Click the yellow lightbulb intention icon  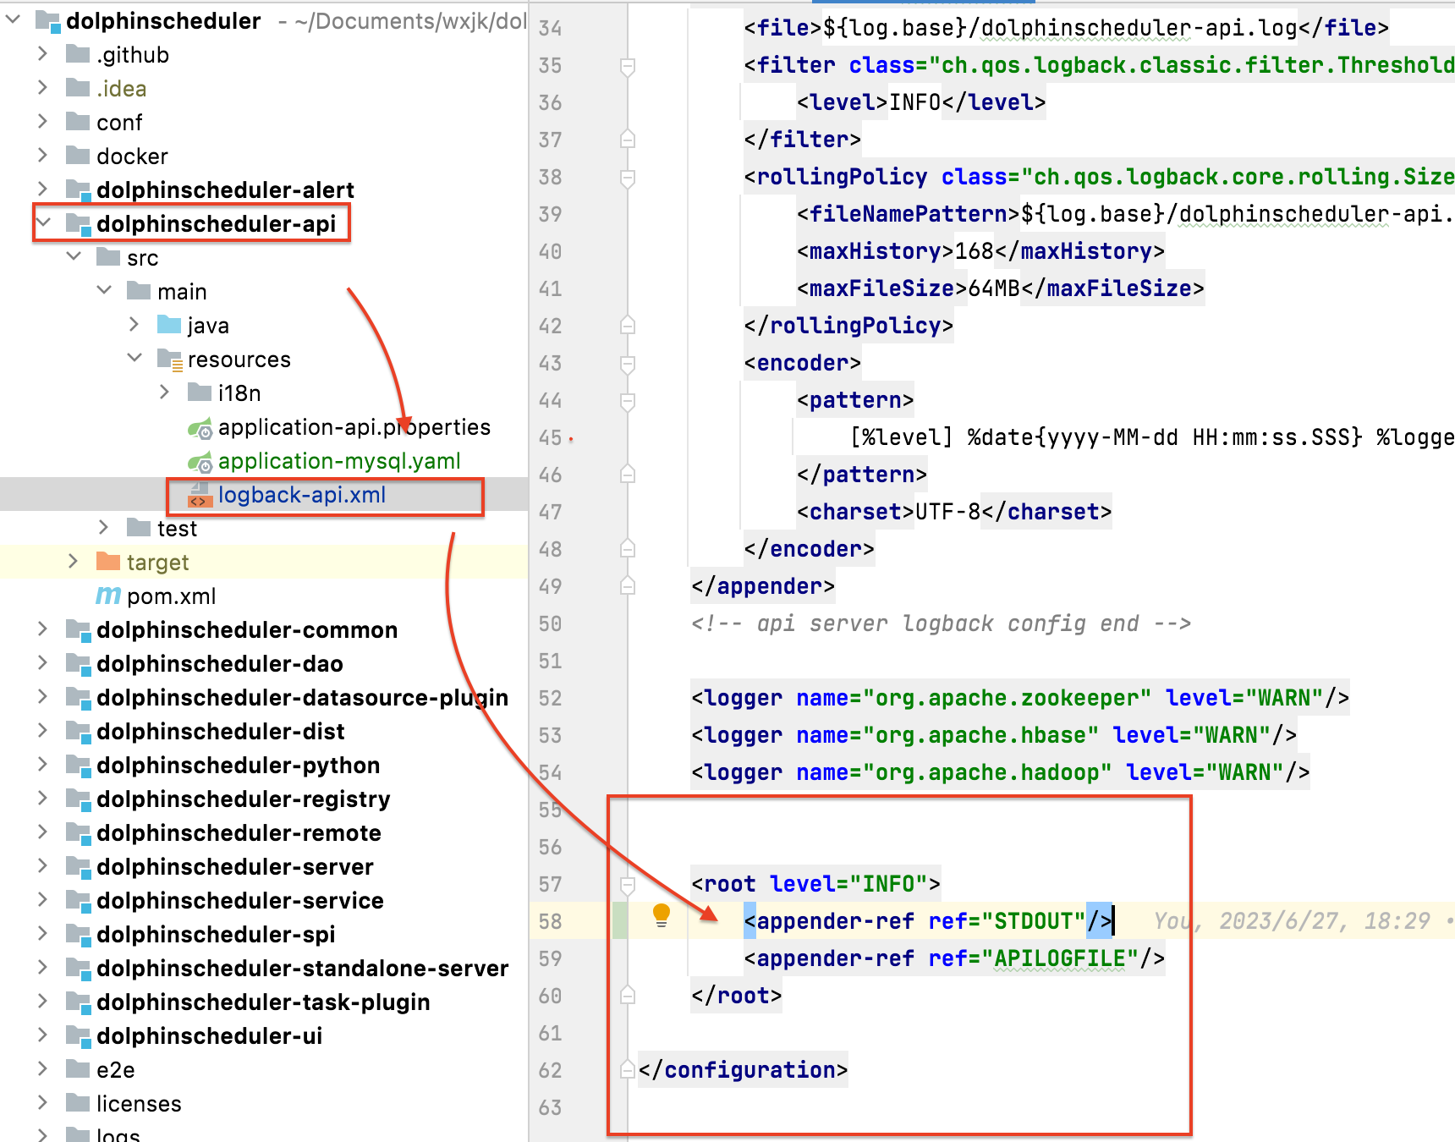coord(662,915)
